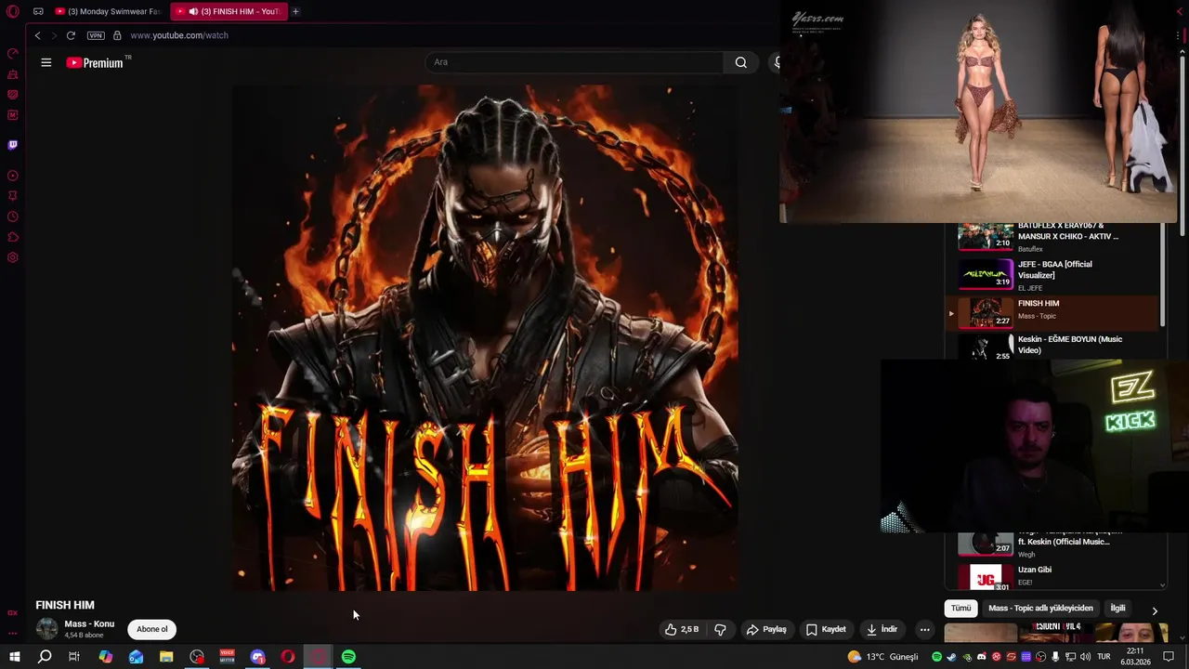The image size is (1189, 669).
Task: Open Windows Start menu
Action: 14,657
